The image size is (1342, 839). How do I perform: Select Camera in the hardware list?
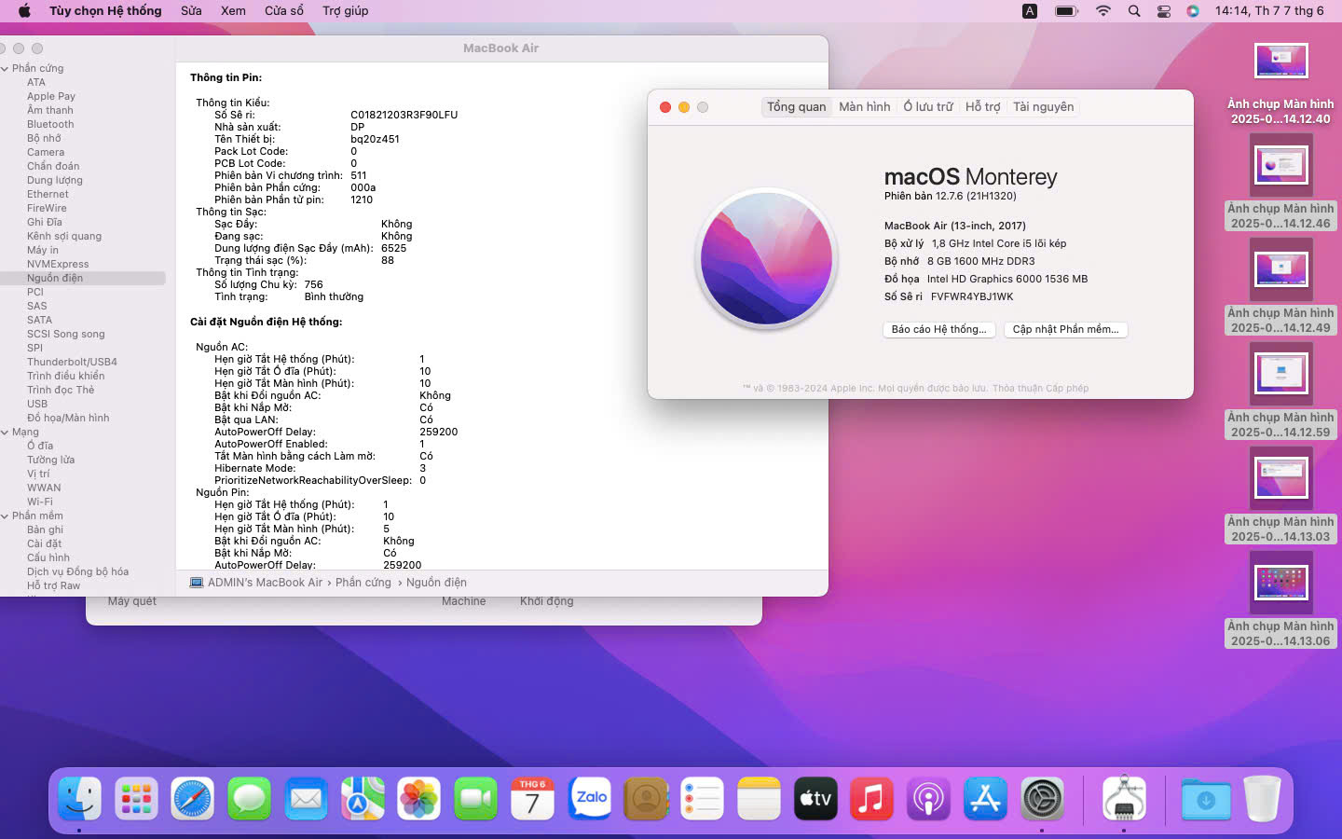pos(46,152)
